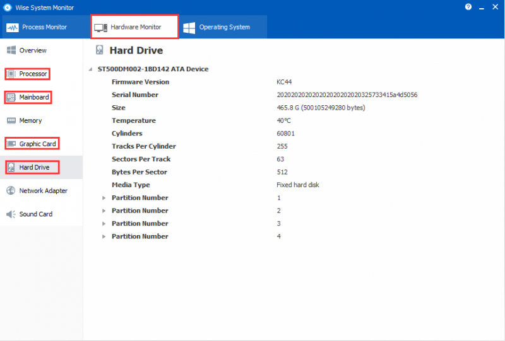Click the Hard Drive page heading
The height and width of the screenshot is (341, 505).
[136, 50]
